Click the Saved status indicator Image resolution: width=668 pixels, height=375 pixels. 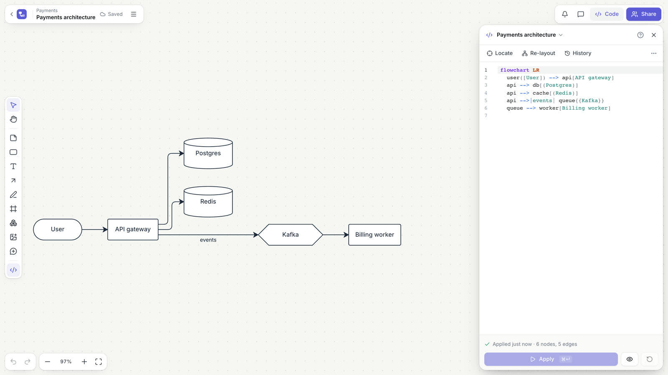pos(111,14)
